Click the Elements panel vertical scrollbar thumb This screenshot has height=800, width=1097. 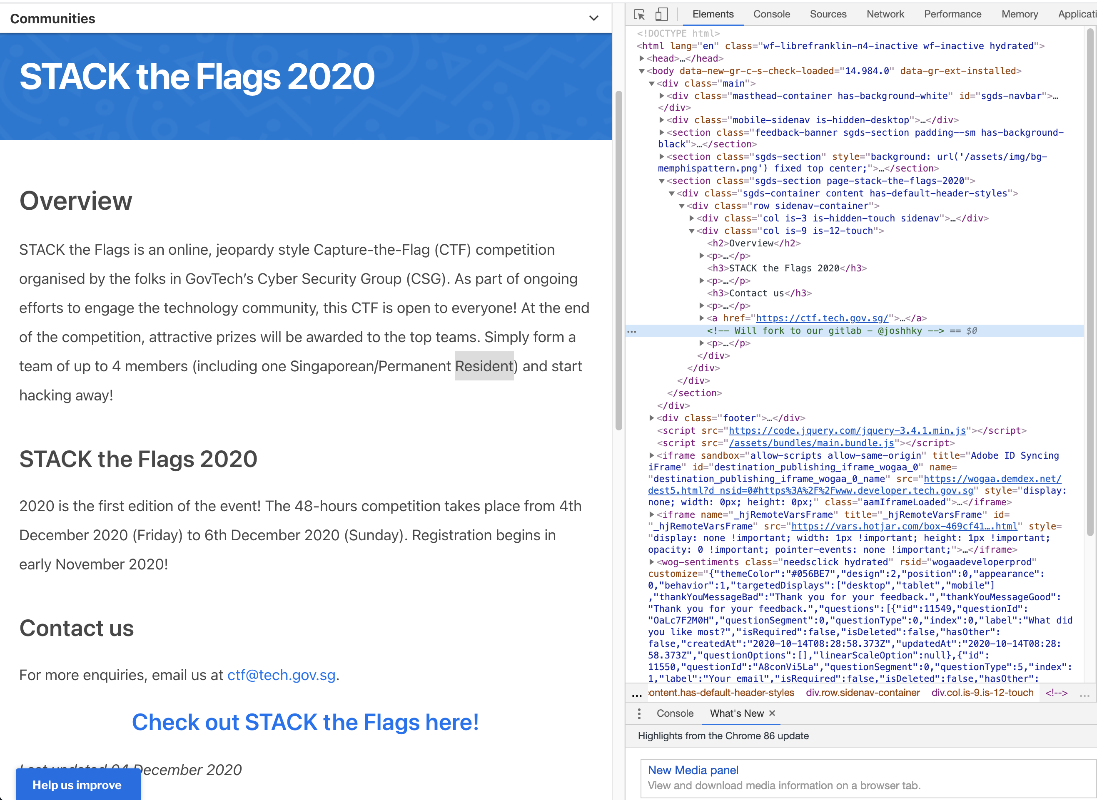click(x=1090, y=282)
